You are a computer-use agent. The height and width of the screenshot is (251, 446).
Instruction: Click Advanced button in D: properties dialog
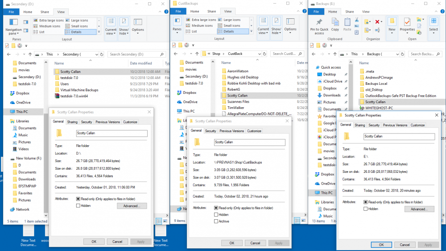click(x=132, y=206)
